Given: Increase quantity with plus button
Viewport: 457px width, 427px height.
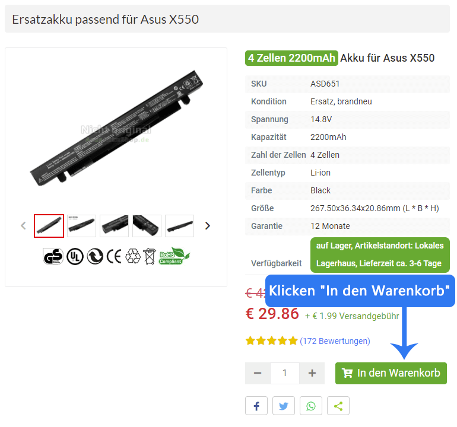Looking at the screenshot, I should [x=312, y=373].
